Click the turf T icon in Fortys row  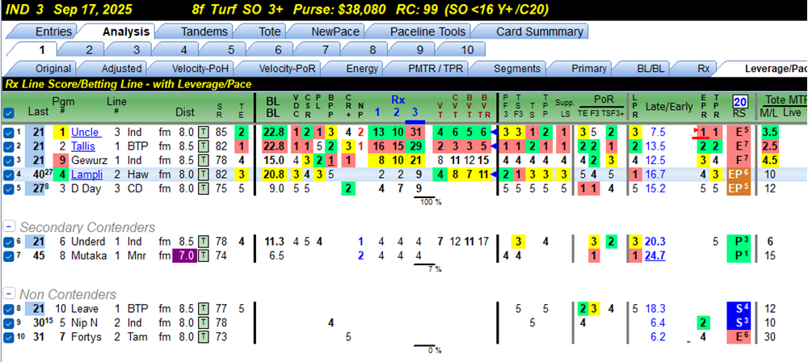point(204,337)
